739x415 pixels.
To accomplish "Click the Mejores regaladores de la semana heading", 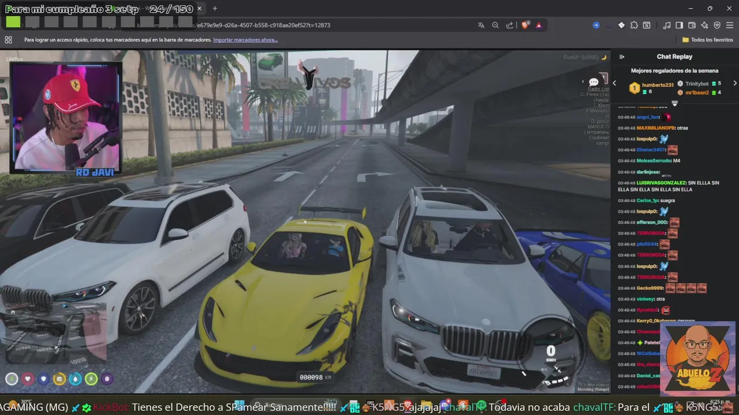I will pos(674,71).
